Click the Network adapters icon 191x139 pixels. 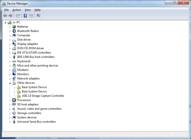pyautogui.click(x=14, y=79)
